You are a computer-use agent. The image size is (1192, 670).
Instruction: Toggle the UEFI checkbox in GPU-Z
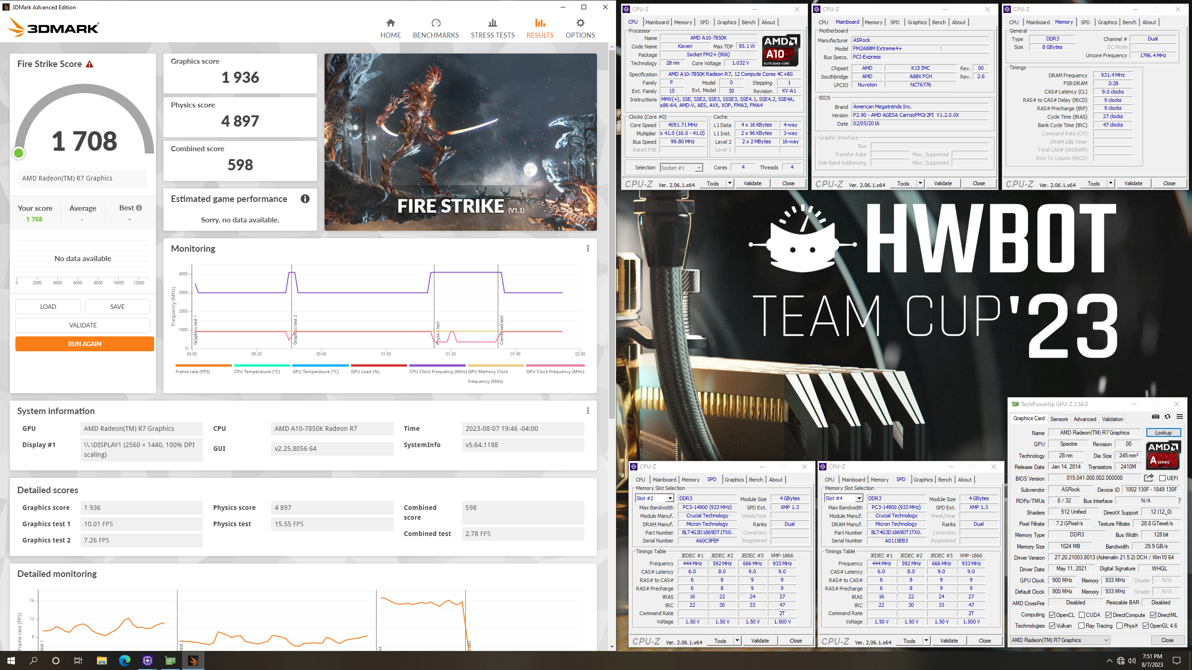[x=1163, y=478]
